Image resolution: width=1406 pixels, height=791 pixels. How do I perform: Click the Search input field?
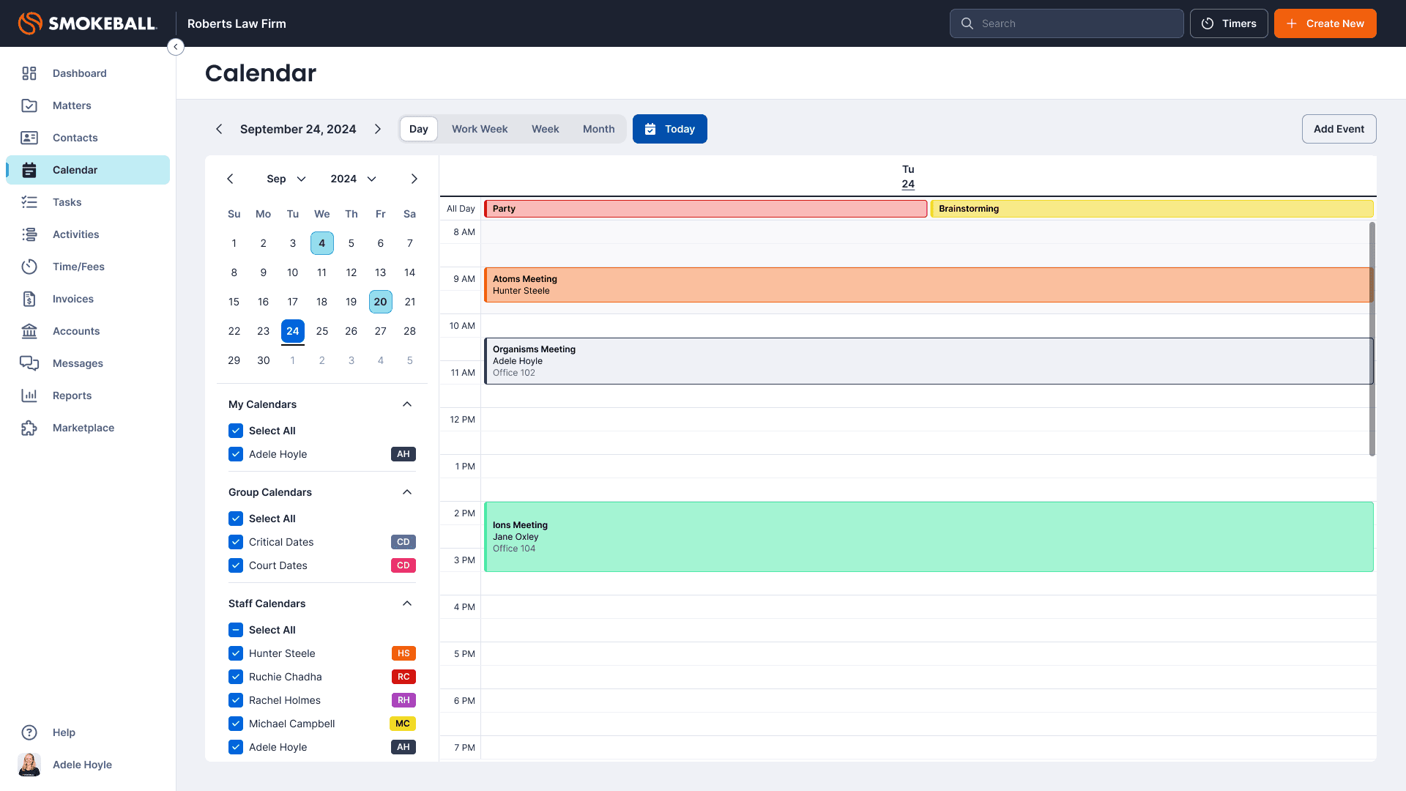point(1076,23)
